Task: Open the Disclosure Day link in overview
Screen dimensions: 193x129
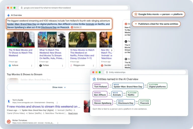Action: pyautogui.click(x=49, y=27)
